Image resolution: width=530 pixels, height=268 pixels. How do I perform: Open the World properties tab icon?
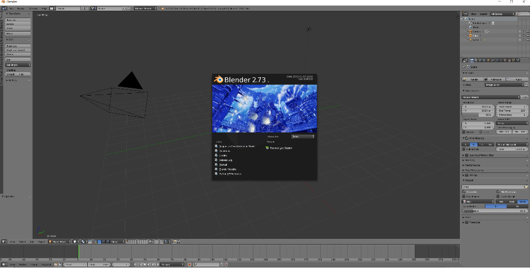(484, 60)
